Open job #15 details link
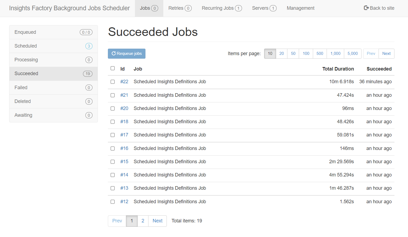The image size is (408, 237). pos(124,162)
